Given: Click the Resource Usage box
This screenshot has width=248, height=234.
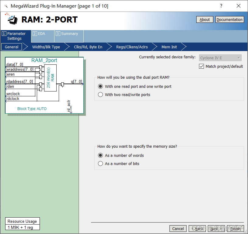Looking at the screenshot, I should point(22,224).
